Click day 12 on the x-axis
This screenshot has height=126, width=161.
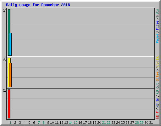[61, 123]
